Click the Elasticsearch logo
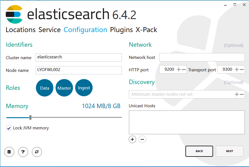Screen dimensions: 249x167 [14, 14]
